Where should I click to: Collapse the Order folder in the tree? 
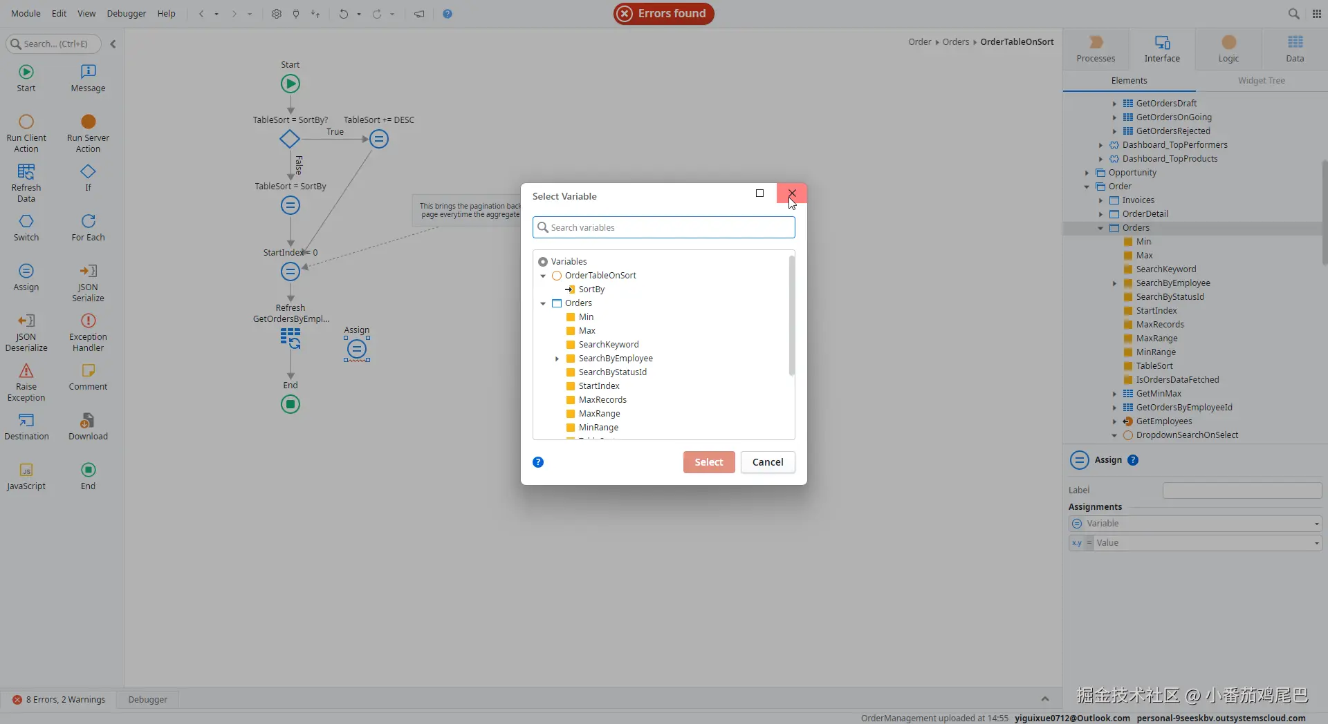(1087, 187)
